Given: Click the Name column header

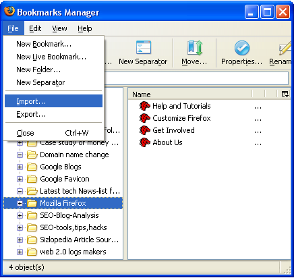Looking at the screenshot, I should point(190,94).
